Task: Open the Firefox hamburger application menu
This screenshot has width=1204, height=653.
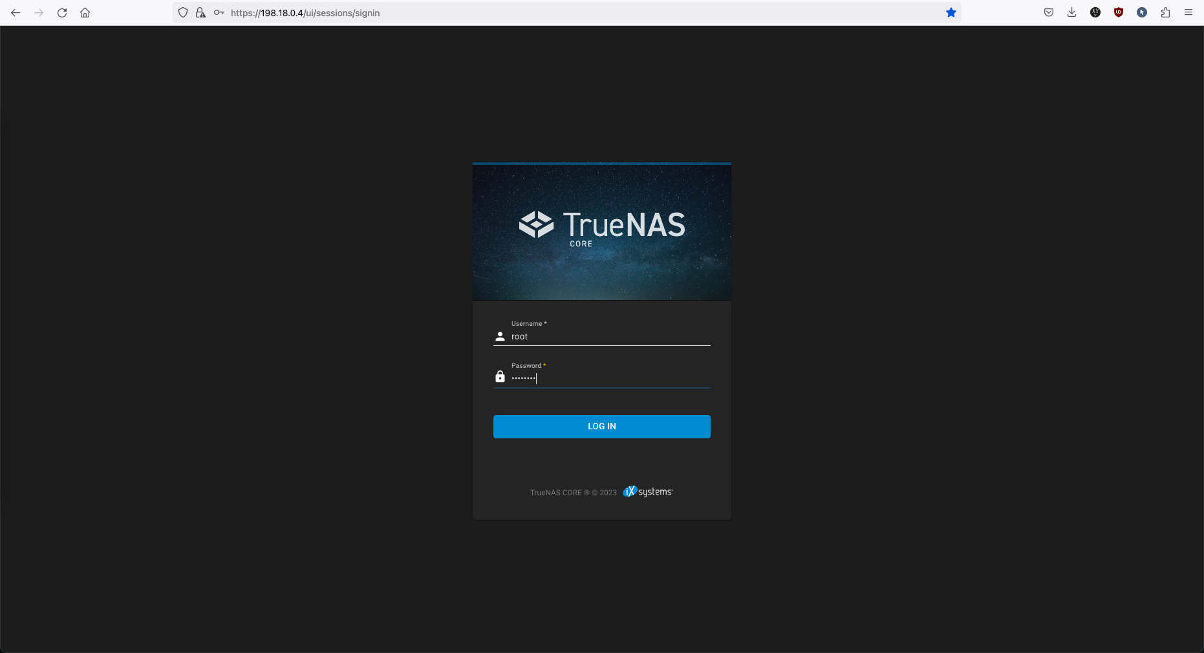Action: click(1188, 13)
